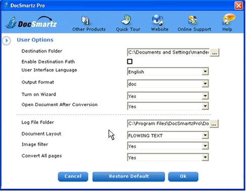Click the DocSmartz logo
This screenshot has width=246, height=191.
point(31,23)
